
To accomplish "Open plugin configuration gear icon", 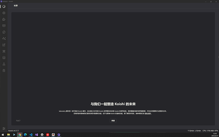I will point(4,13).
